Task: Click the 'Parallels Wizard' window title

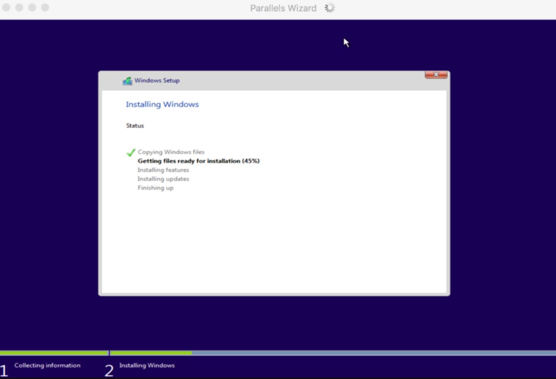Action: pyautogui.click(x=283, y=8)
